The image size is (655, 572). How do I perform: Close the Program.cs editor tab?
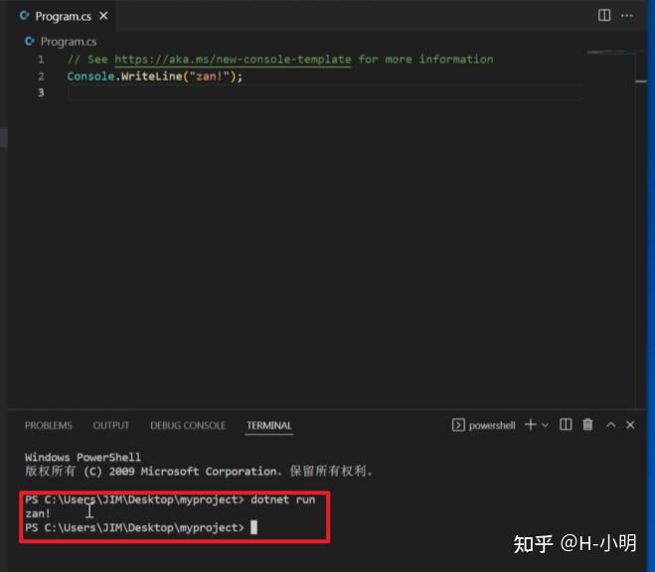(103, 16)
